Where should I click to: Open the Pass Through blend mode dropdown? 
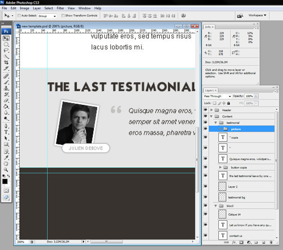point(217,96)
